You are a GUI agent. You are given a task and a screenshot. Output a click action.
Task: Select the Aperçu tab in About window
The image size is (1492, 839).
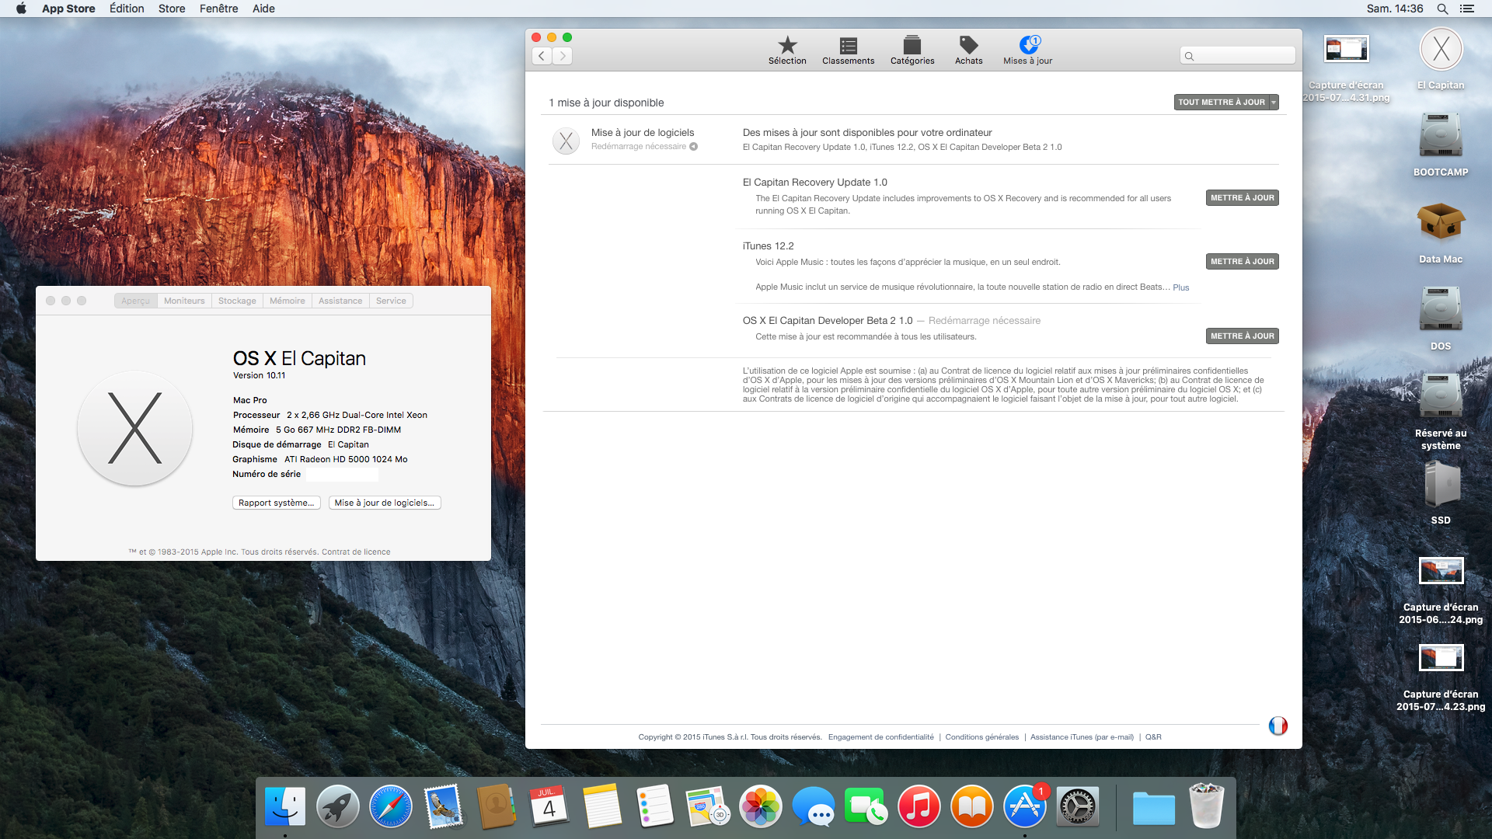click(x=135, y=301)
